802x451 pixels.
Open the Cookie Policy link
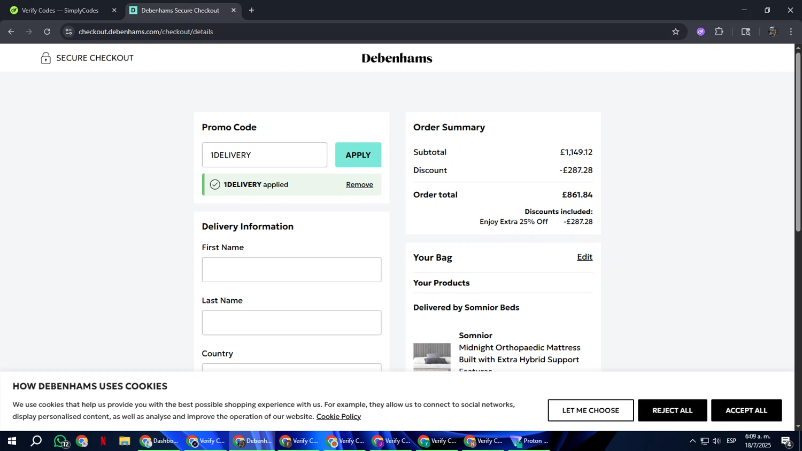coord(338,416)
